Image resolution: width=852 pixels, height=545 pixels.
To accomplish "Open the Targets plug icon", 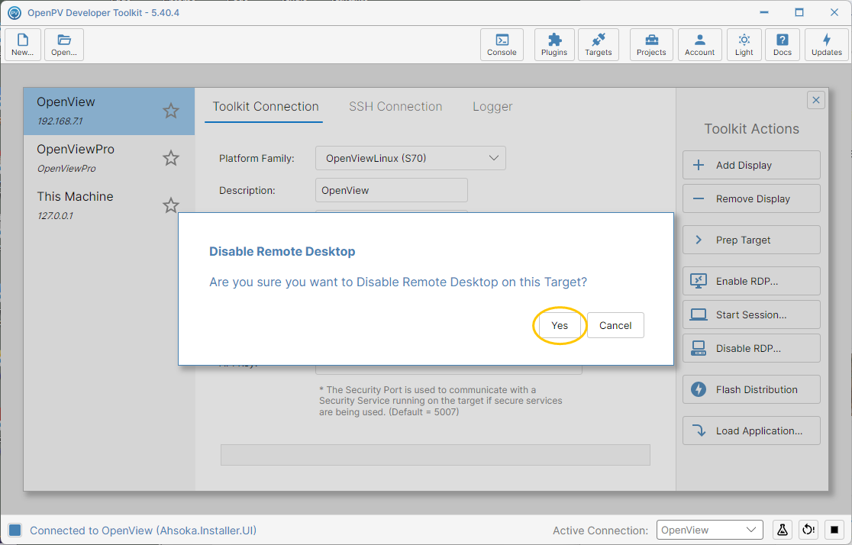I will coord(599,44).
